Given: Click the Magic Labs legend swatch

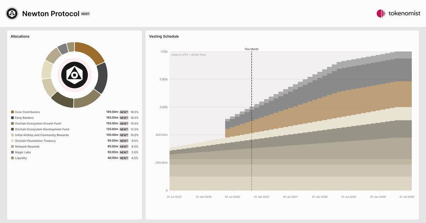Looking at the screenshot, I should pos(12,152).
